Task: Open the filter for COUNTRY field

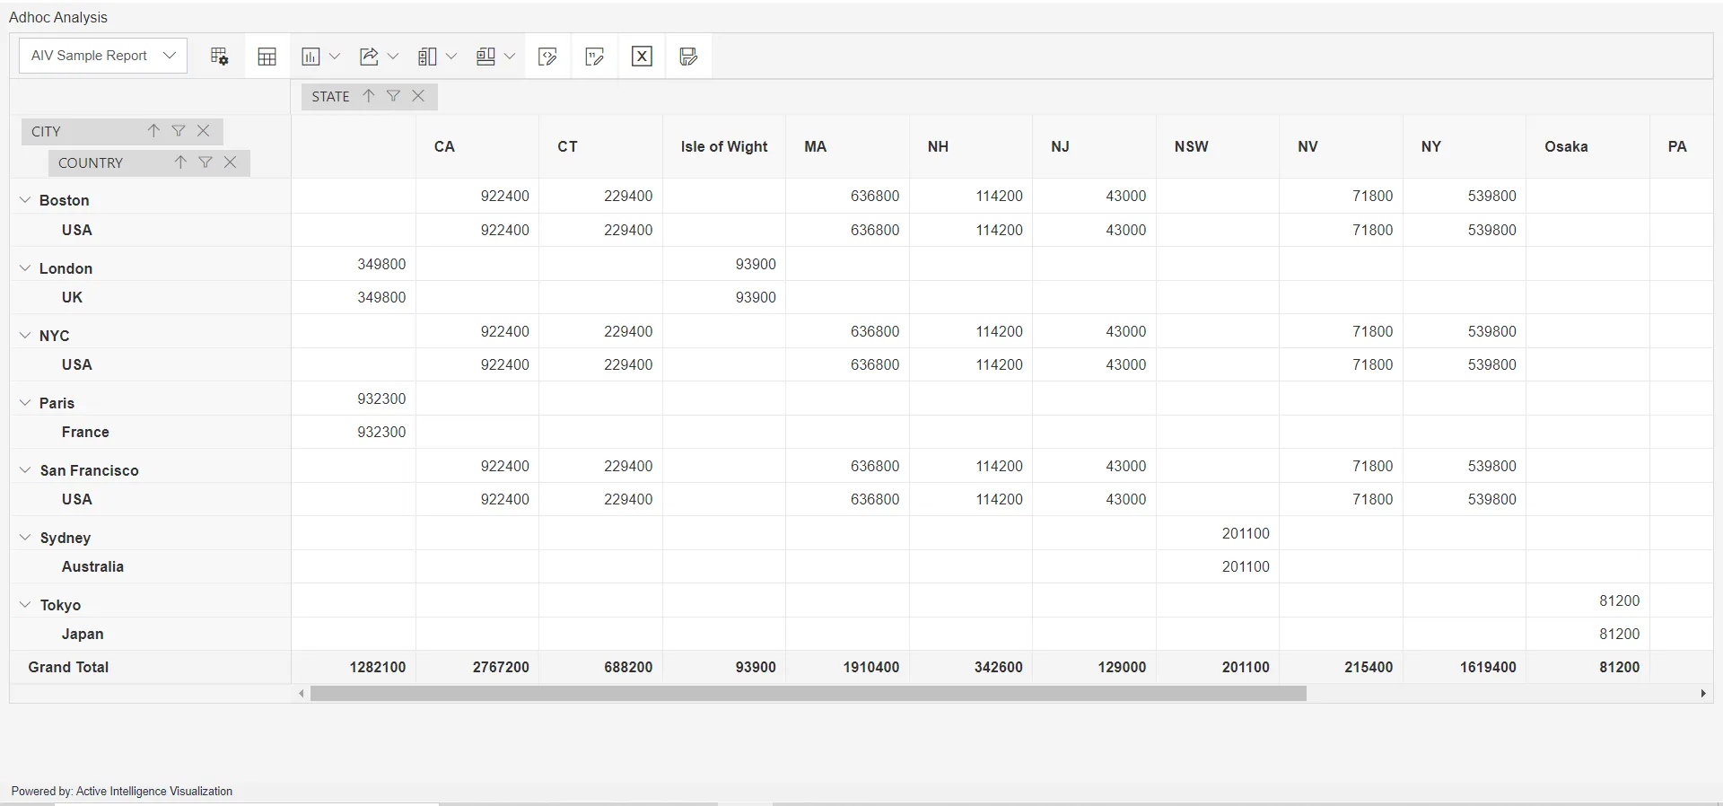Action: [206, 162]
